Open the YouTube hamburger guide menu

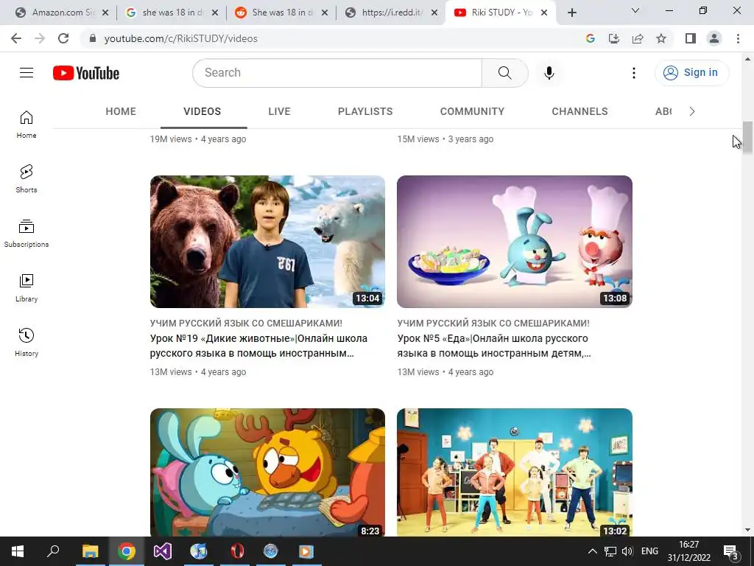(x=27, y=73)
